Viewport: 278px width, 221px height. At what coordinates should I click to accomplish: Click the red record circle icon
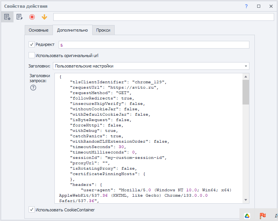click(x=32, y=17)
